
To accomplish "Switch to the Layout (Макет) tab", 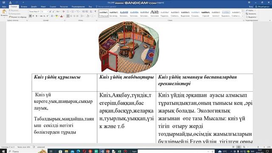I will coord(43,7).
